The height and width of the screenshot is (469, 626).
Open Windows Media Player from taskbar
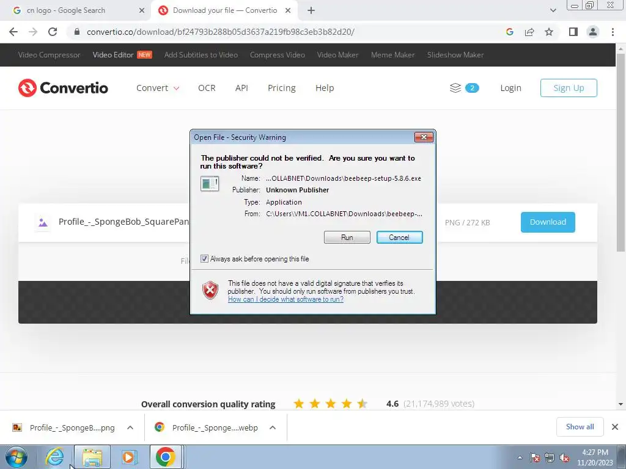coord(129,457)
